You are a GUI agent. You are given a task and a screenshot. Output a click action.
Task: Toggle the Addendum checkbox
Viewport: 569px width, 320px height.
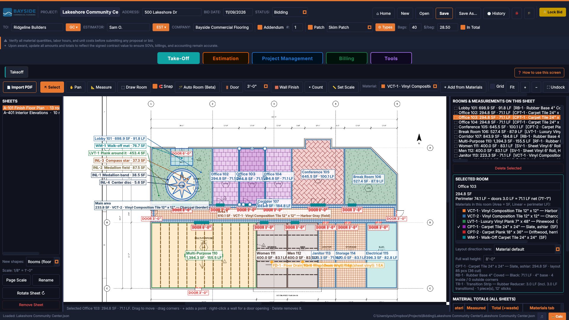pos(260,27)
